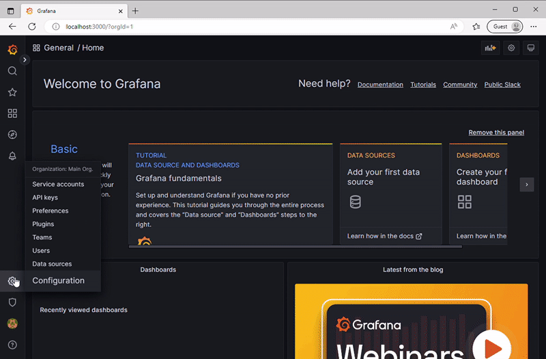The width and height of the screenshot is (546, 359).
Task: Click the Dashboards panel title
Action: click(x=158, y=270)
